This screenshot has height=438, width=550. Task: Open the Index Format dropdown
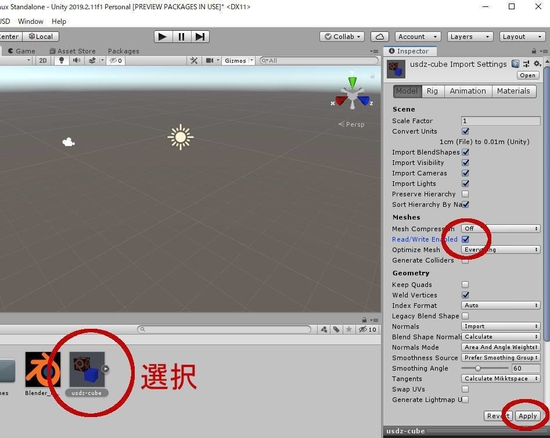(x=501, y=306)
